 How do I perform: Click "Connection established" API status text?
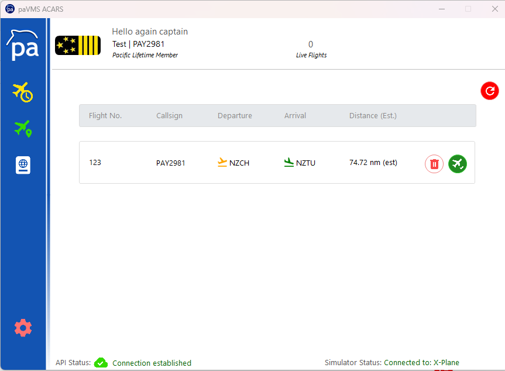(x=152, y=363)
